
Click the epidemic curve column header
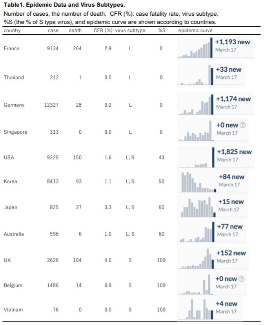click(195, 31)
